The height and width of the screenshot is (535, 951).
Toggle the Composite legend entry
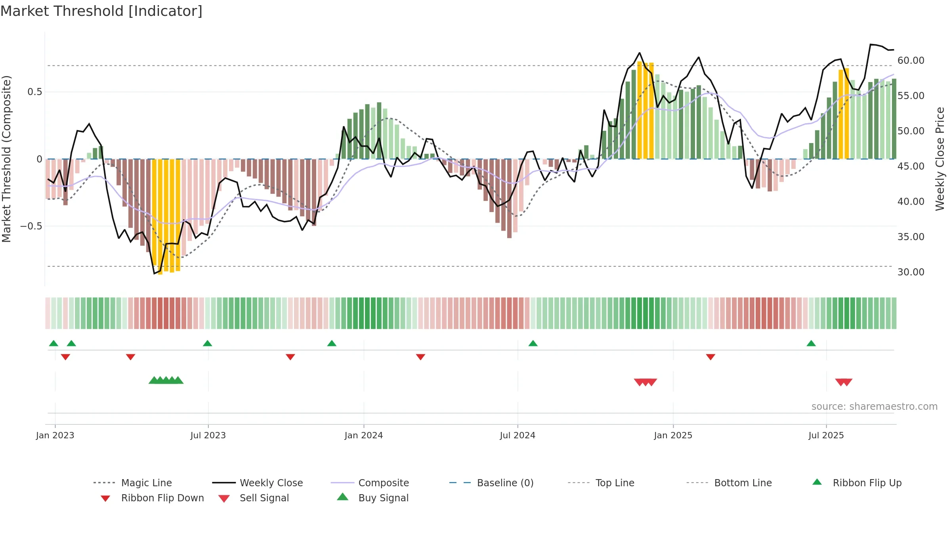click(x=370, y=483)
